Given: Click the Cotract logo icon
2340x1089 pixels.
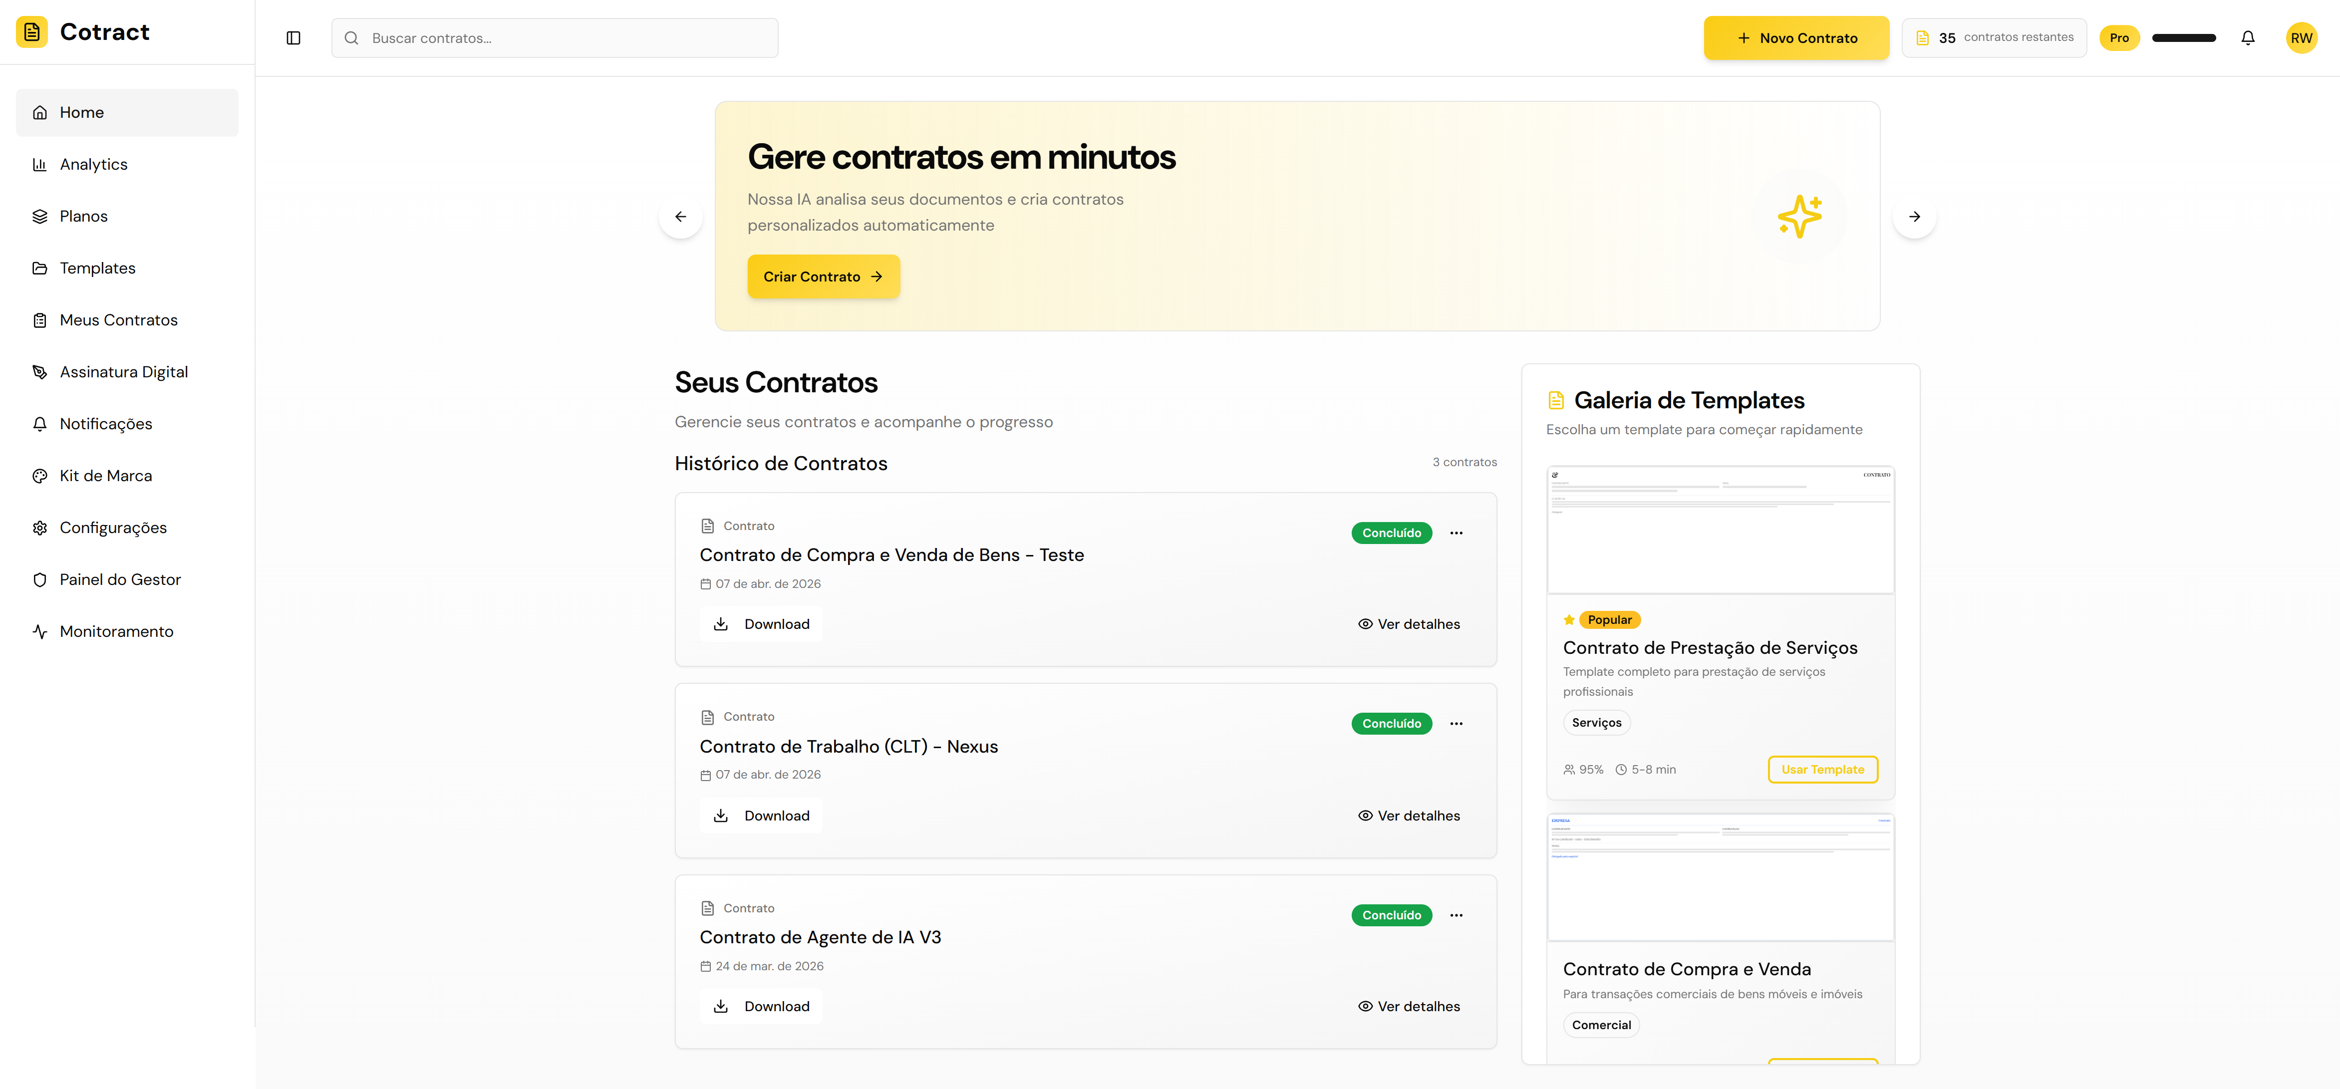Looking at the screenshot, I should (33, 32).
